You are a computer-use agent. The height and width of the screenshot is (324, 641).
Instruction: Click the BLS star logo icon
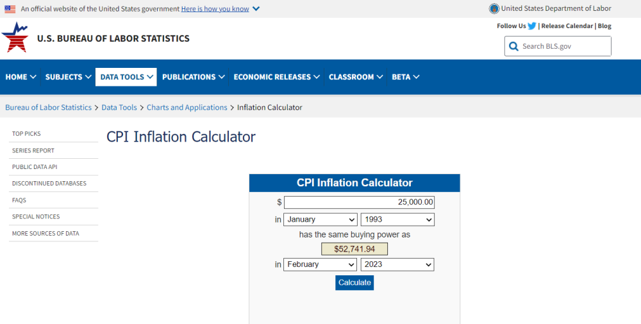tap(15, 38)
